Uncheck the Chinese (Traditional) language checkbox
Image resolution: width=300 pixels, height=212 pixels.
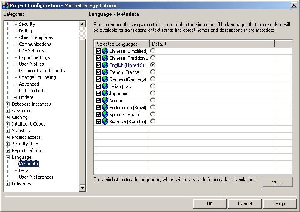coord(98,58)
